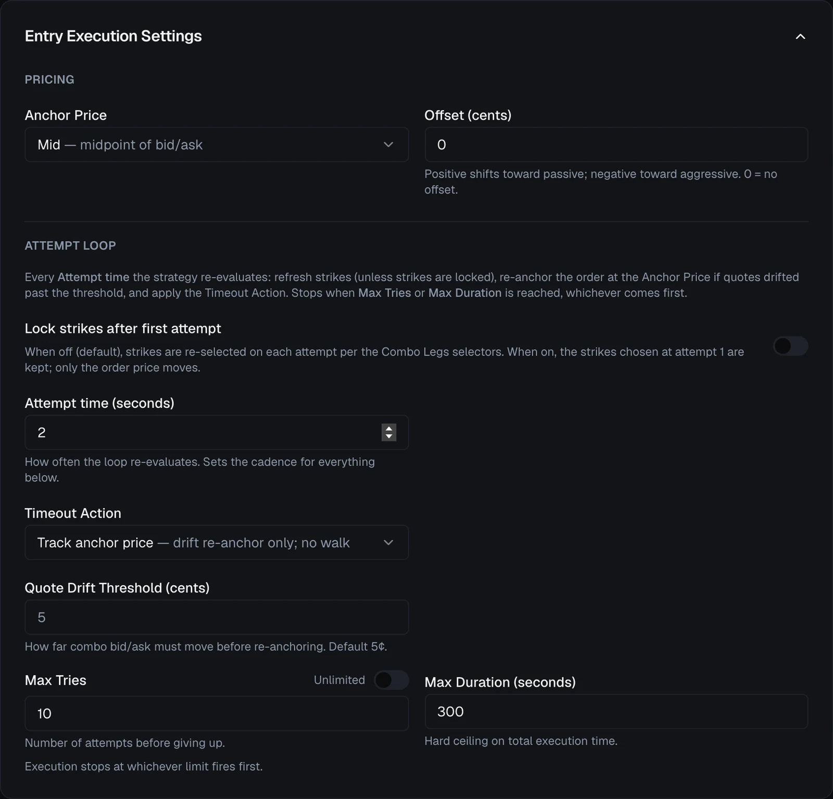Click the Offset (cents) input field
The image size is (833, 799).
616,145
